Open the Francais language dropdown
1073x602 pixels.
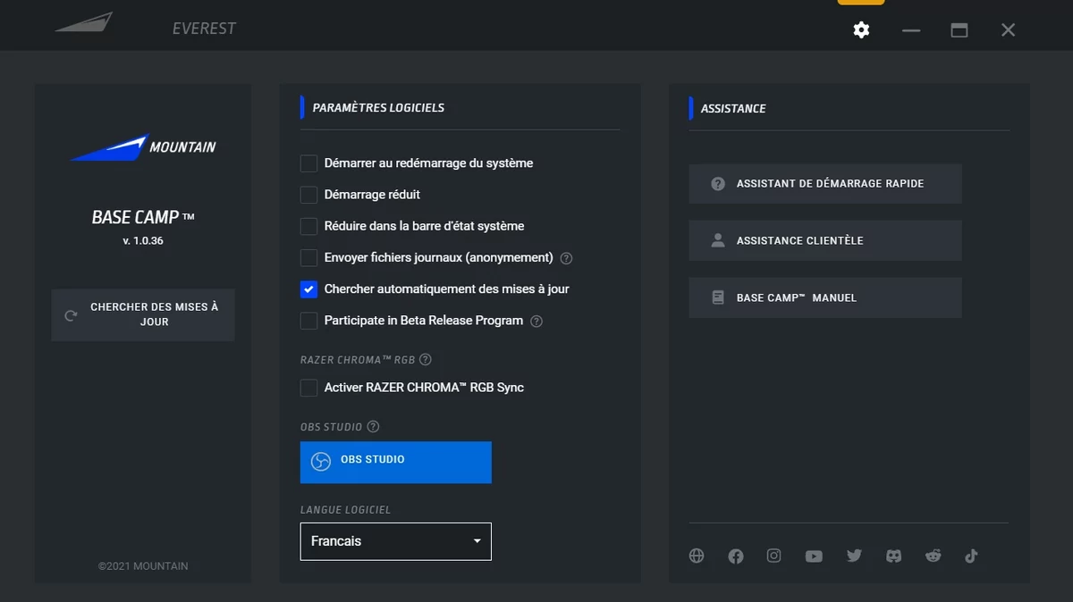(x=396, y=541)
